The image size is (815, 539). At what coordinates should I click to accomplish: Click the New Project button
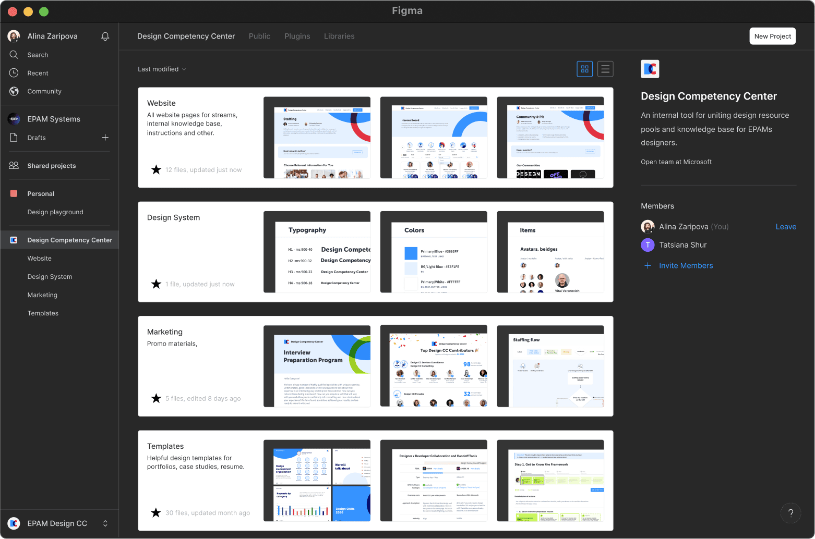[x=773, y=36]
